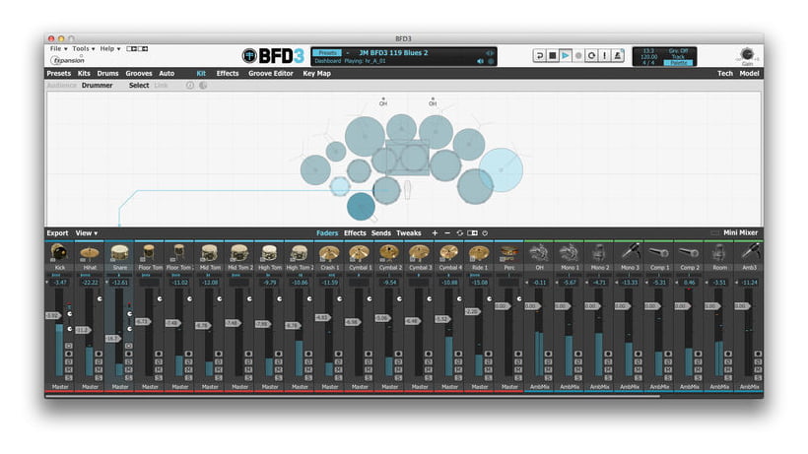Mute the Comp 2 channel
Image resolution: width=808 pixels, height=454 pixels.
tap(699, 369)
